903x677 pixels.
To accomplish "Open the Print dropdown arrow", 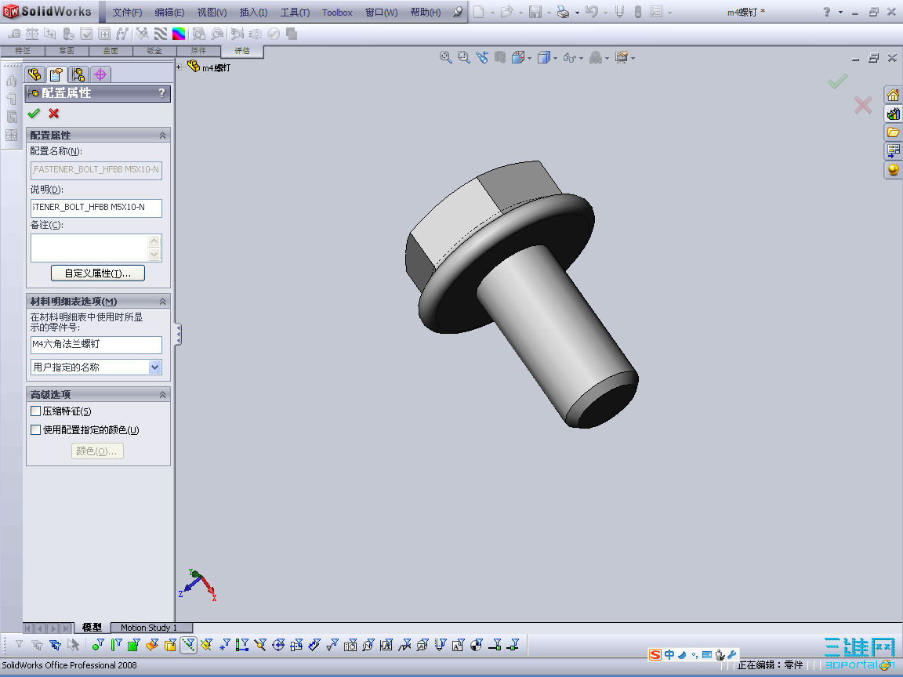I will pos(577,12).
